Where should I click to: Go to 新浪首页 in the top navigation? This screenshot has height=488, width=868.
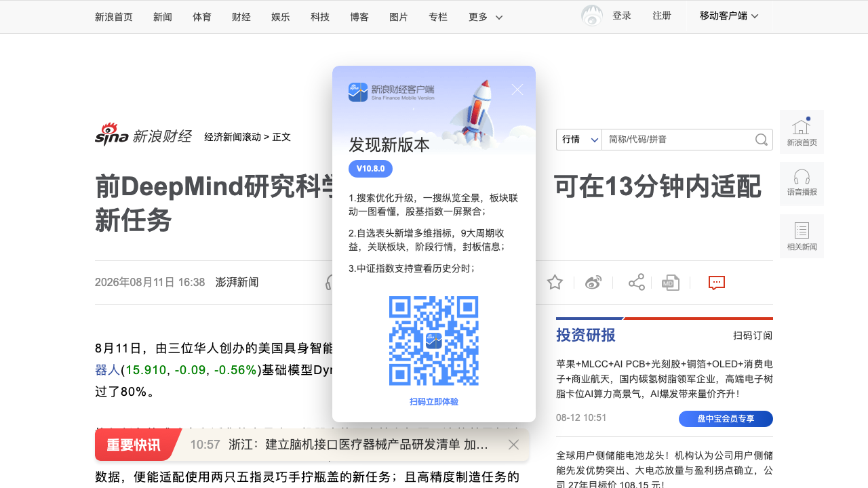114,17
